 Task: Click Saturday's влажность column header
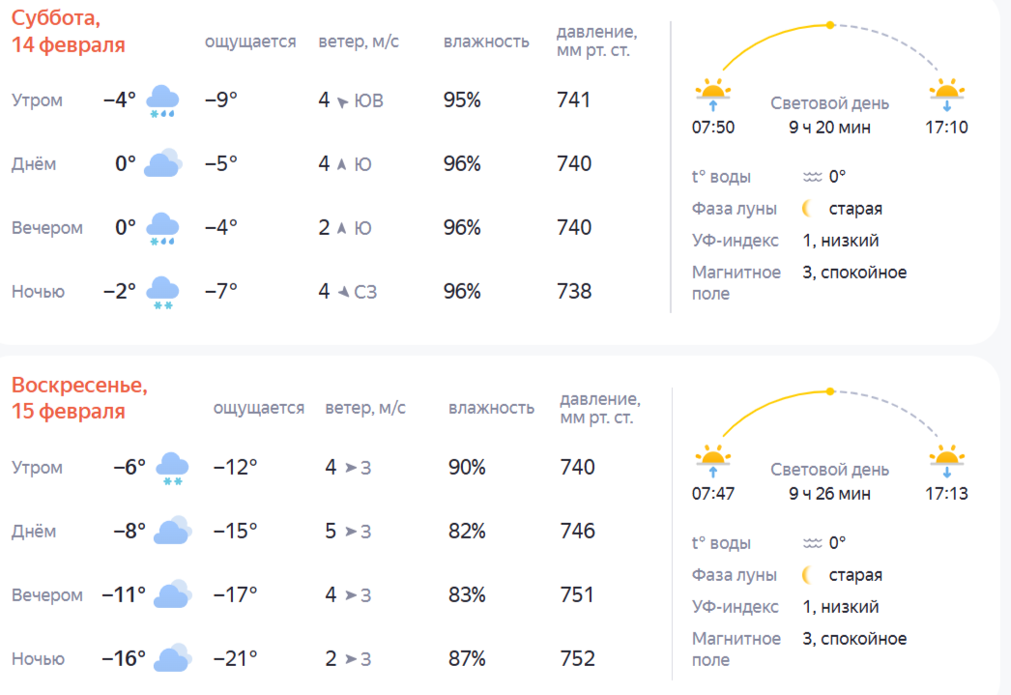(x=486, y=42)
